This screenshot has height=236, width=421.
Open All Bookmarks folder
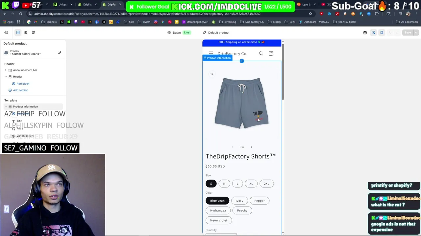407,22
